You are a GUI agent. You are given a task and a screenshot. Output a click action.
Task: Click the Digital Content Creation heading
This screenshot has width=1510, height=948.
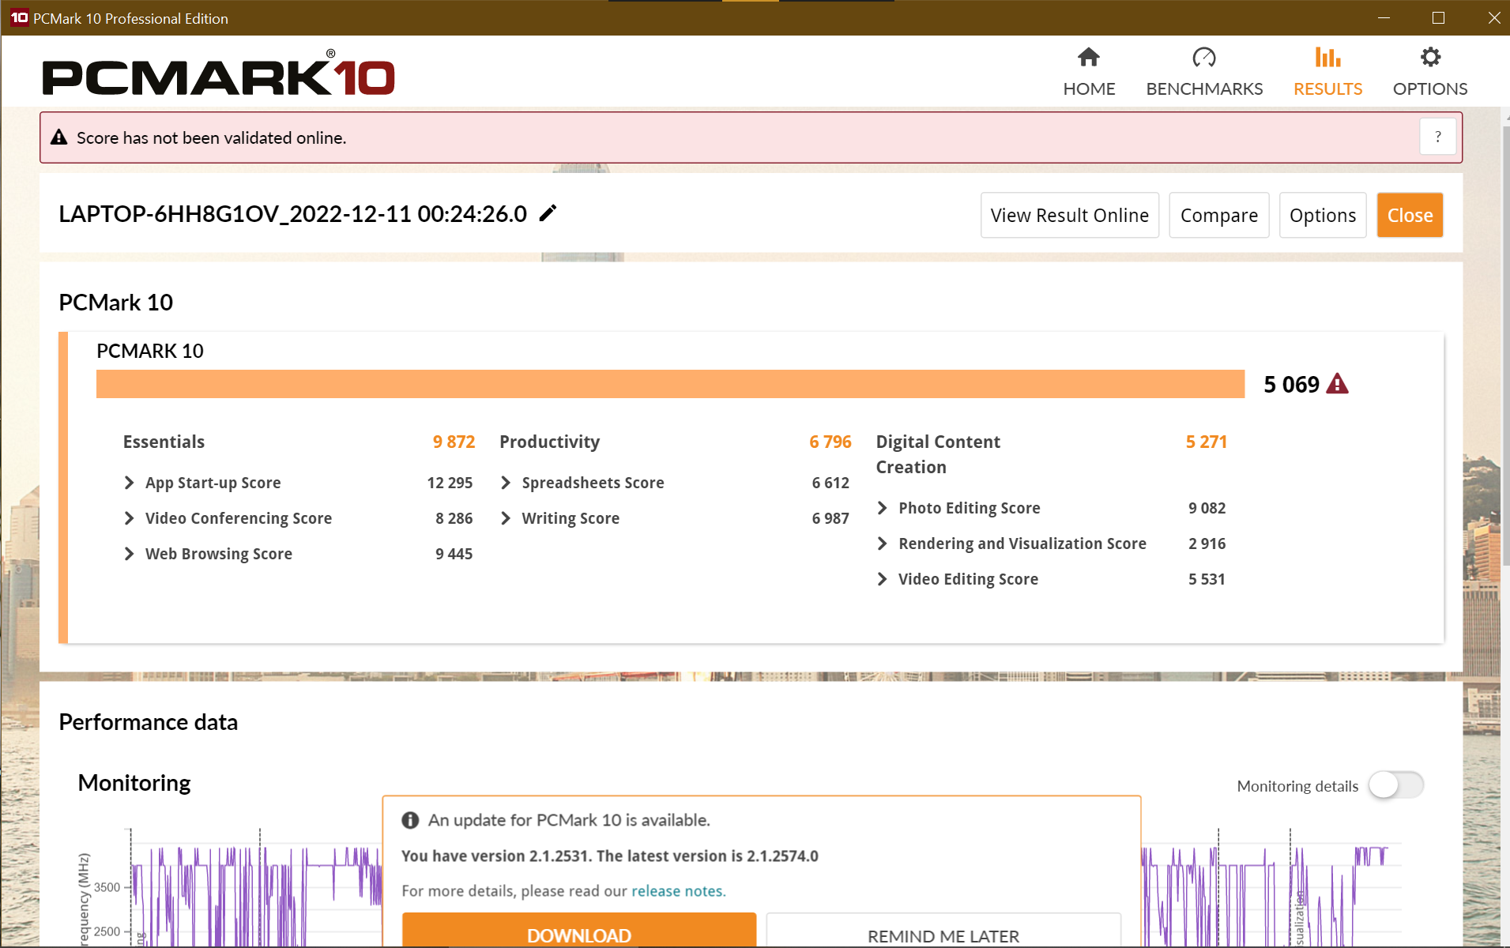(938, 454)
